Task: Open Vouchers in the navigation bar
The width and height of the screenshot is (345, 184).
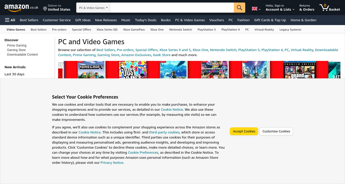Action: 217,20
